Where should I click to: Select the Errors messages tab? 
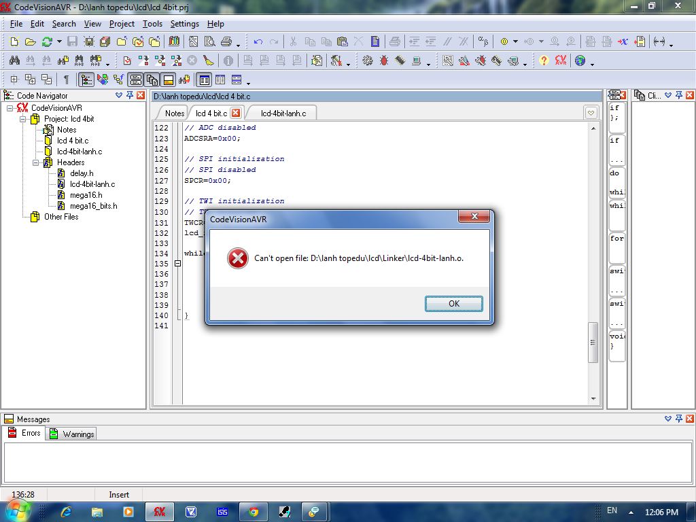[24, 433]
